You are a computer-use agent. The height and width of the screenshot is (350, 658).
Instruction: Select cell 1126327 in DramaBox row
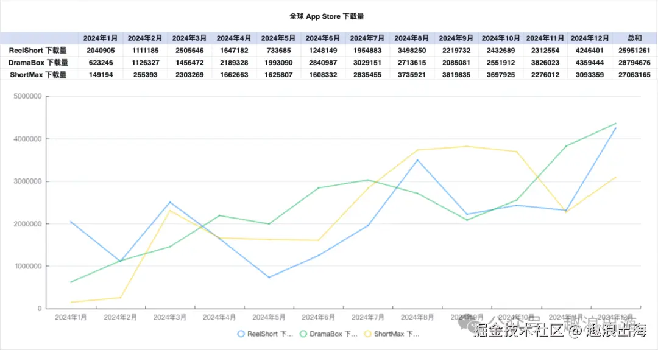pyautogui.click(x=145, y=63)
